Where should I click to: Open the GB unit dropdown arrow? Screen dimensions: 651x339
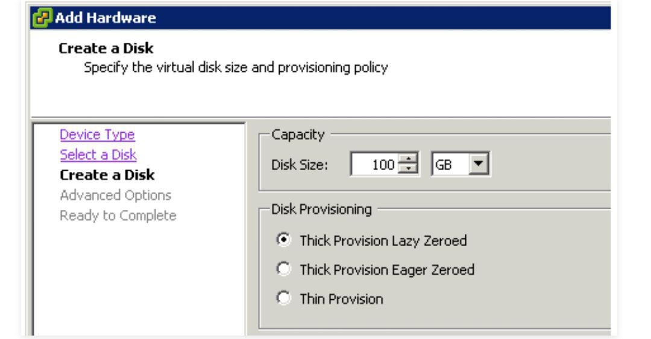tap(478, 164)
